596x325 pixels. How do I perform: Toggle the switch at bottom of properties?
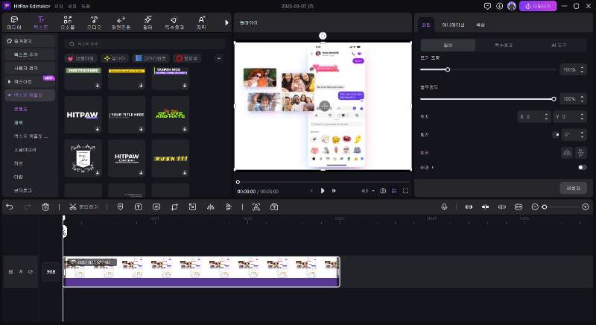pos(582,167)
